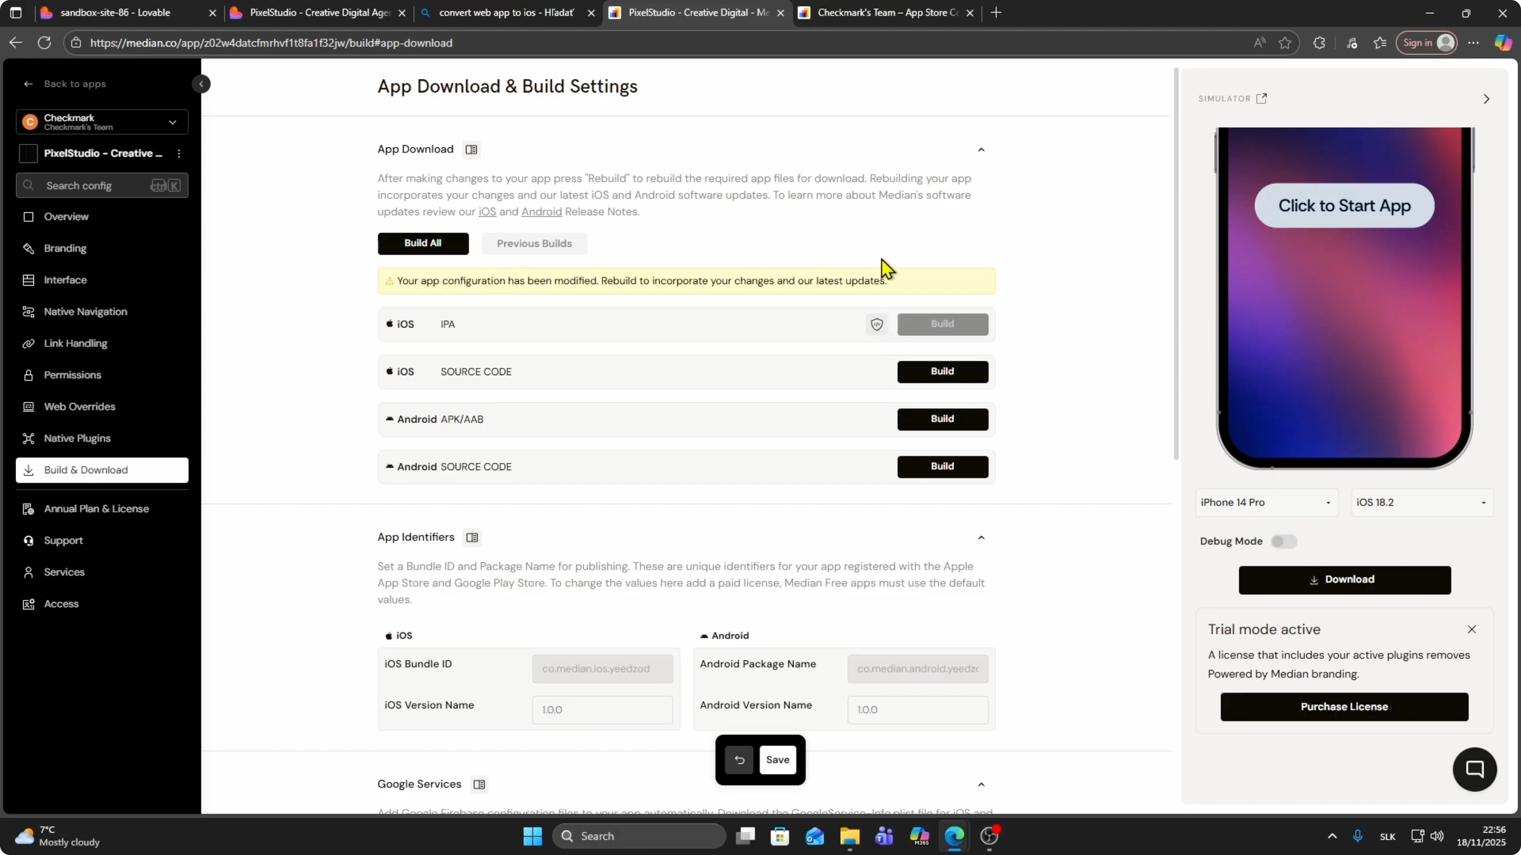
Task: Save the configuration changes
Action: tap(777, 760)
